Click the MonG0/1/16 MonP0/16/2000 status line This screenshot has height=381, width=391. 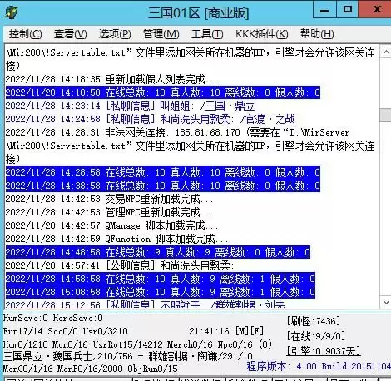click(x=91, y=369)
